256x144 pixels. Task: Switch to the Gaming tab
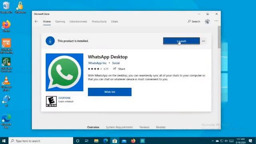coord(60,22)
